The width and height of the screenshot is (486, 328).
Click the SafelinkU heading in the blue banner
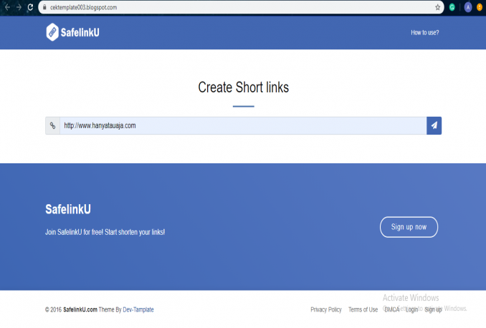(x=68, y=209)
